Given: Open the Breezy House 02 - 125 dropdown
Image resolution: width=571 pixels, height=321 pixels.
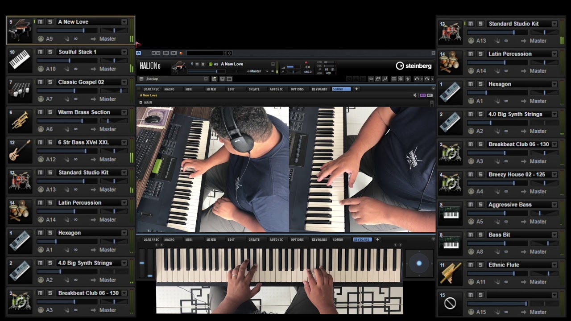Looking at the screenshot, I should (x=554, y=175).
